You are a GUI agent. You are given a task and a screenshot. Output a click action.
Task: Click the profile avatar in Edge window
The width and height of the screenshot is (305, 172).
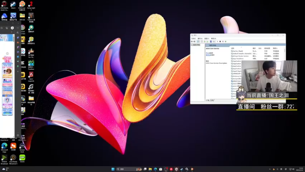[12, 28]
